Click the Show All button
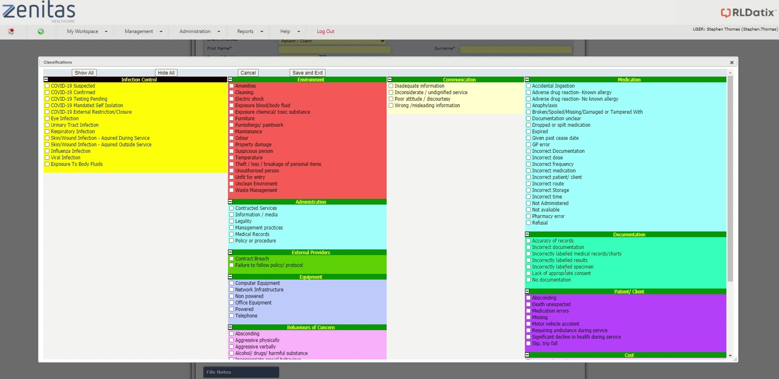 pyautogui.click(x=84, y=73)
